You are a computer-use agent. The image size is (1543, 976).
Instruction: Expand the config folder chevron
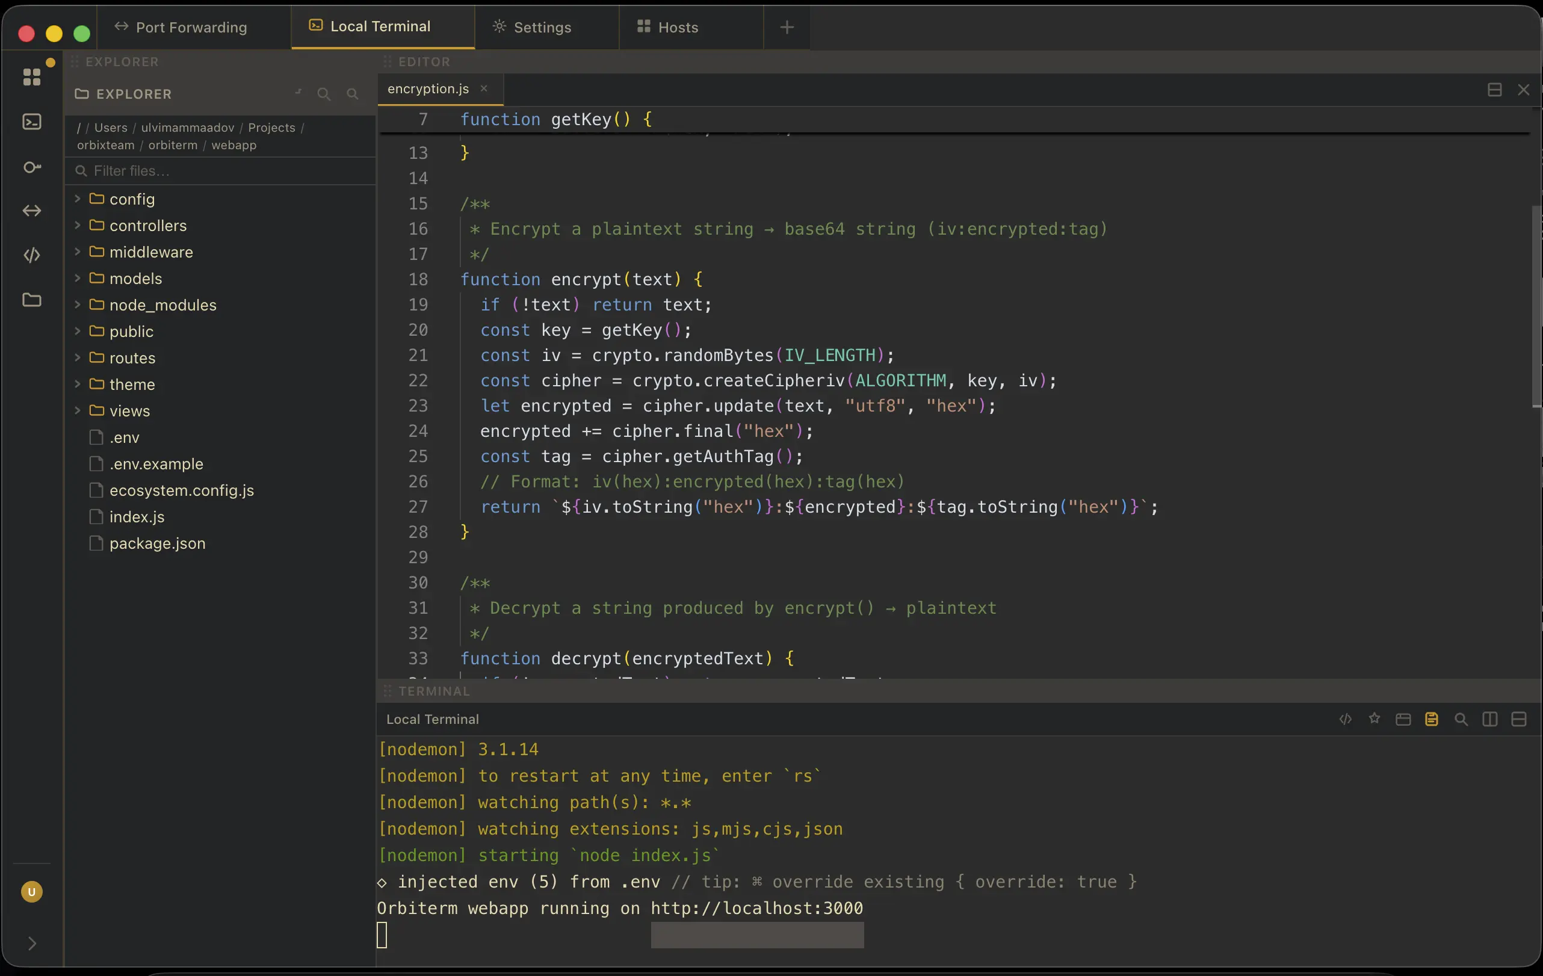(77, 199)
